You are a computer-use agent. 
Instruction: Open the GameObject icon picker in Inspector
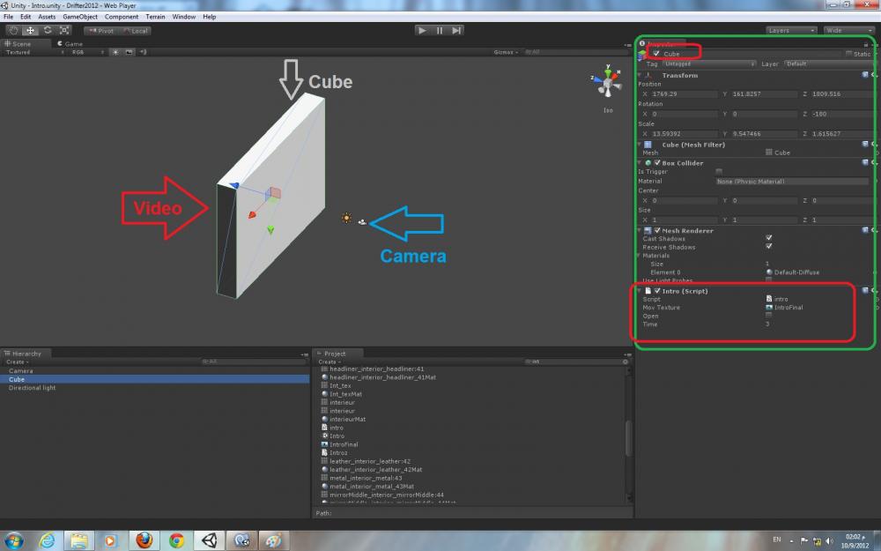pos(642,54)
